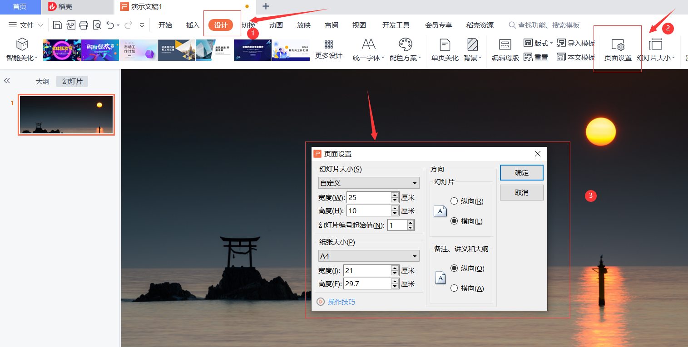
Task: Click the 配色方案 palette icon
Action: (x=405, y=44)
